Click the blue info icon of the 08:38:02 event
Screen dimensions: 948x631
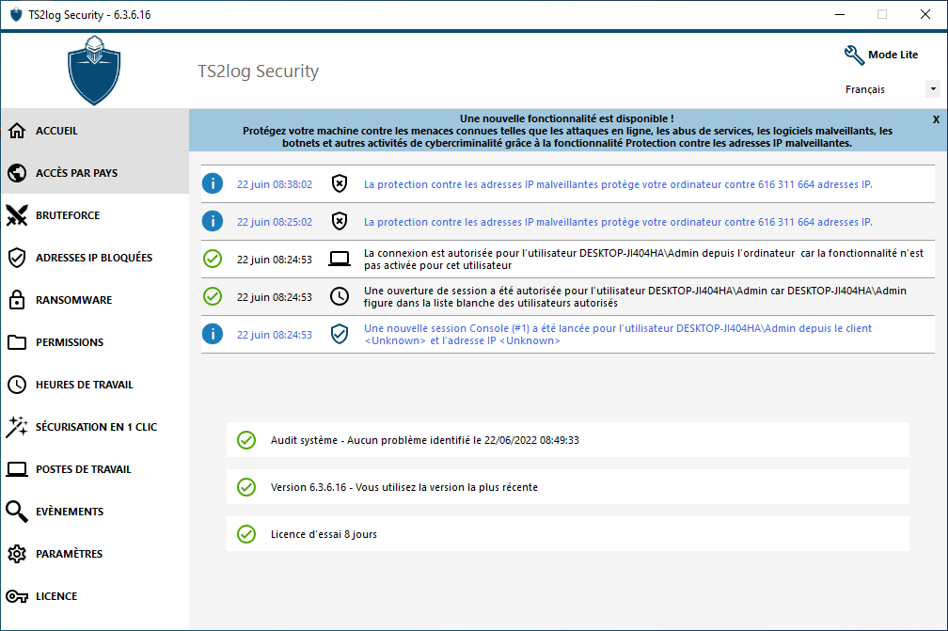tap(213, 183)
